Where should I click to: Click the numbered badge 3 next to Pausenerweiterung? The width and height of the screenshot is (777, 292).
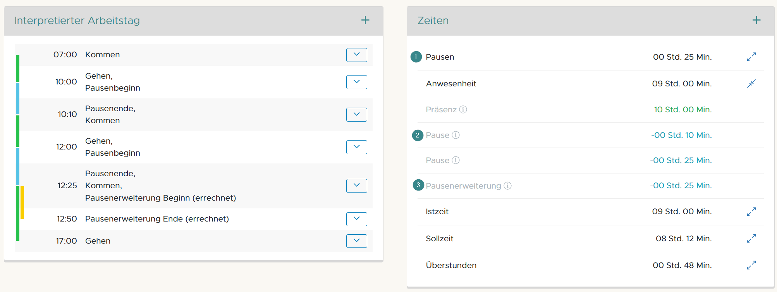coord(417,186)
